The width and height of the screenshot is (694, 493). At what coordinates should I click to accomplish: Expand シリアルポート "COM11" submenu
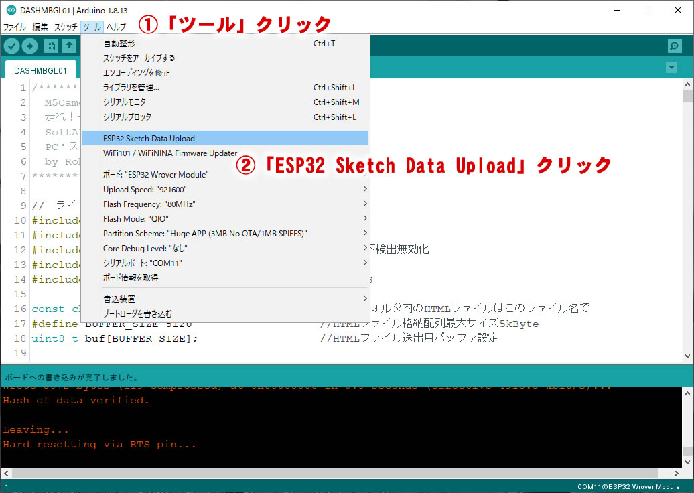pos(225,263)
